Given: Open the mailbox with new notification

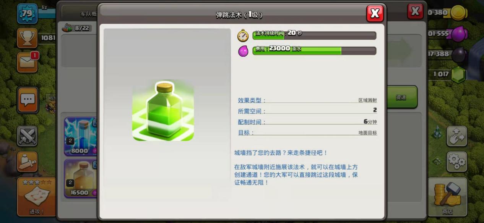Looking at the screenshot, I should pos(28,62).
